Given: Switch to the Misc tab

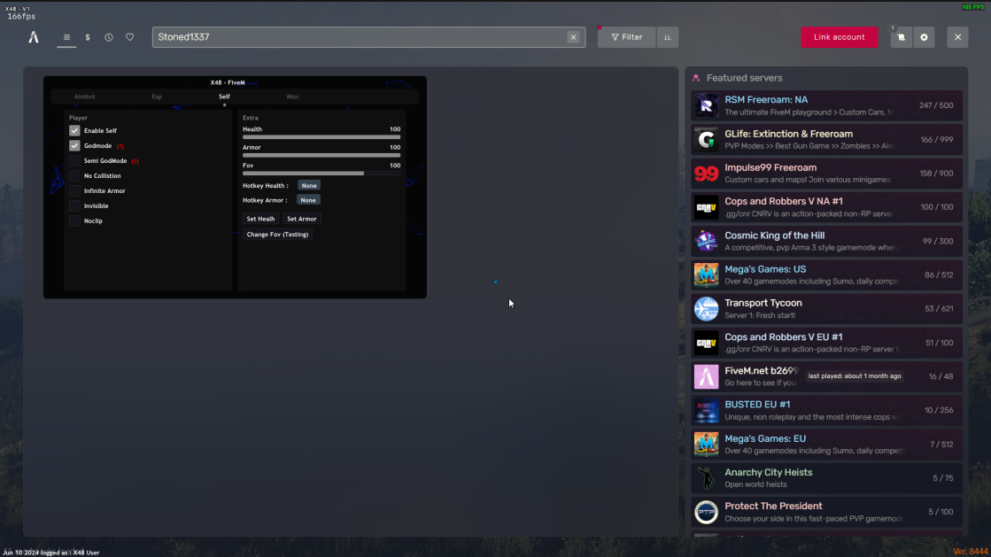Looking at the screenshot, I should [x=292, y=97].
